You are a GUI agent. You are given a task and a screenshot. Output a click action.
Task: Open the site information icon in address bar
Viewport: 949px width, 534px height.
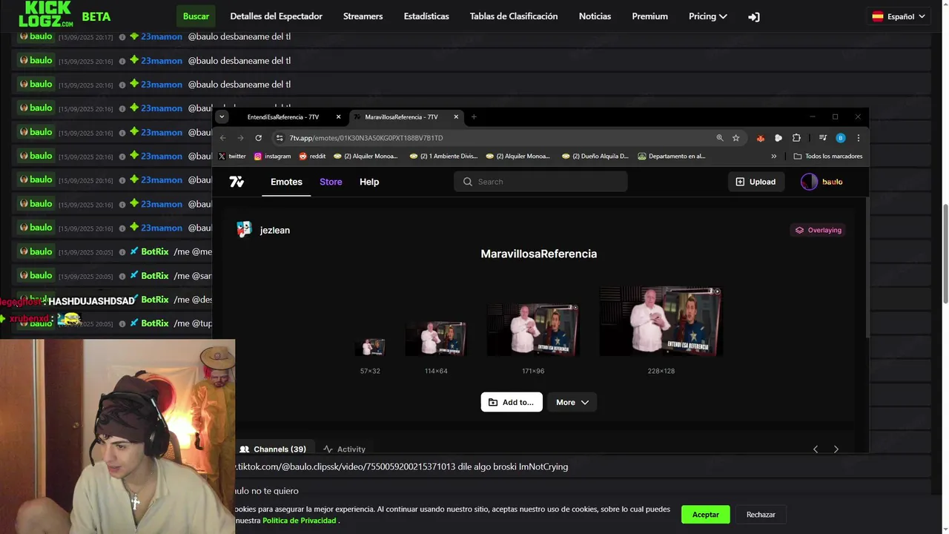coord(279,138)
